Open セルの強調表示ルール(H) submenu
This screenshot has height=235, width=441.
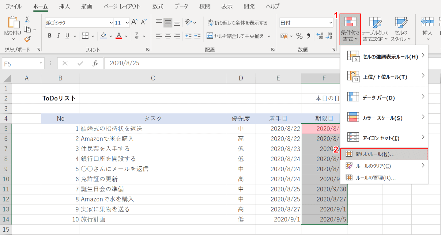pos(384,57)
